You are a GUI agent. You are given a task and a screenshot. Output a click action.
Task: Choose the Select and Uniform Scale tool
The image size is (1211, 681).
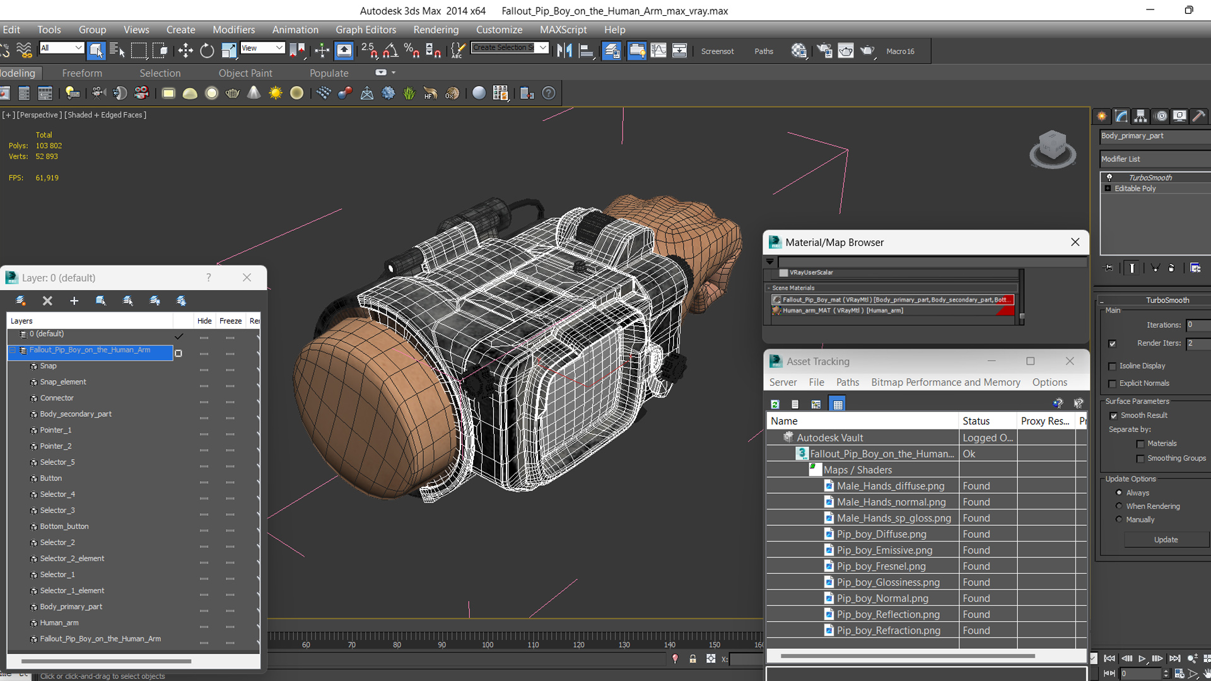228,50
